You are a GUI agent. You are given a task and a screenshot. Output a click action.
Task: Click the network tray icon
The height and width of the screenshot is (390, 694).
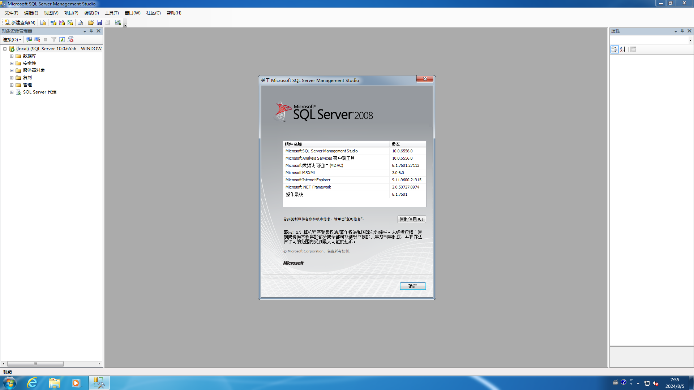tap(647, 383)
